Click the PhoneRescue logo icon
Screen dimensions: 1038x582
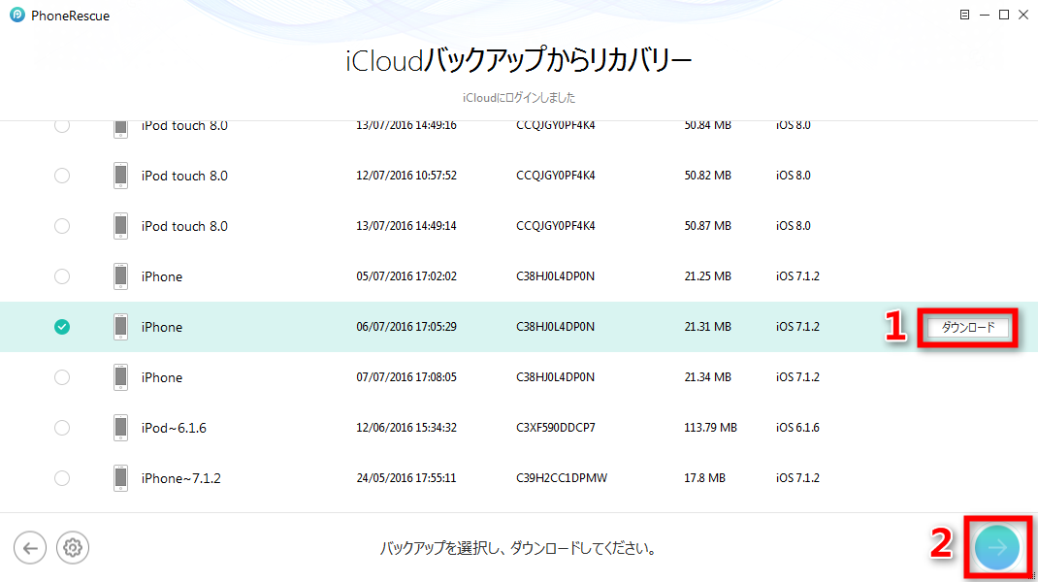pos(17,15)
